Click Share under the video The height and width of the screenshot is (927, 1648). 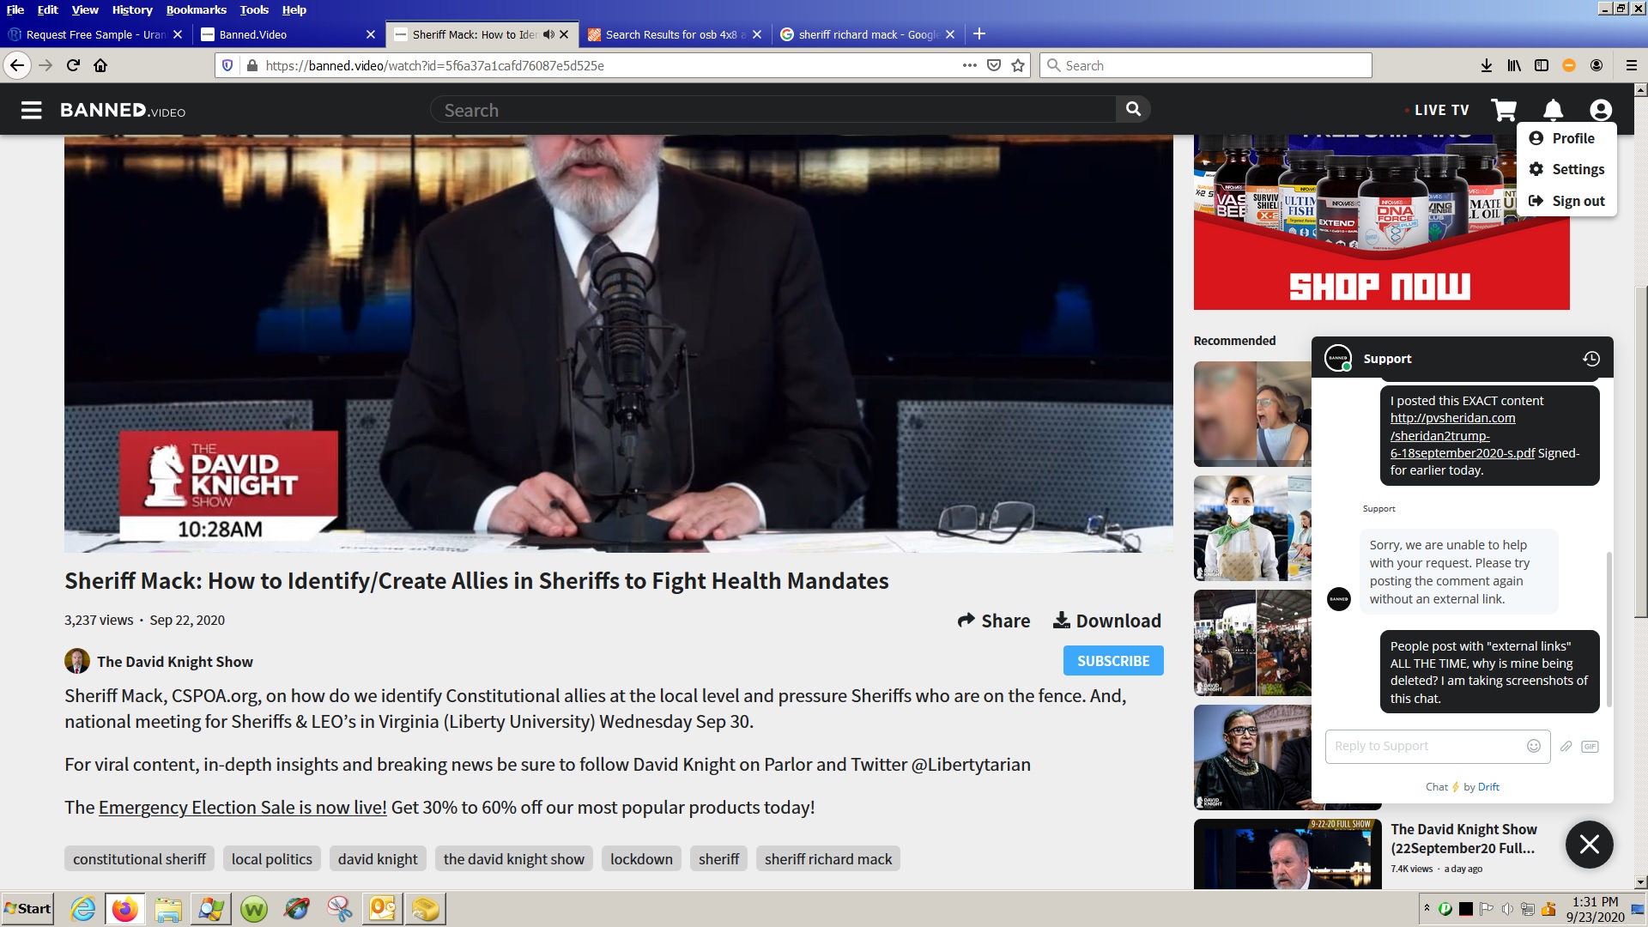click(994, 621)
